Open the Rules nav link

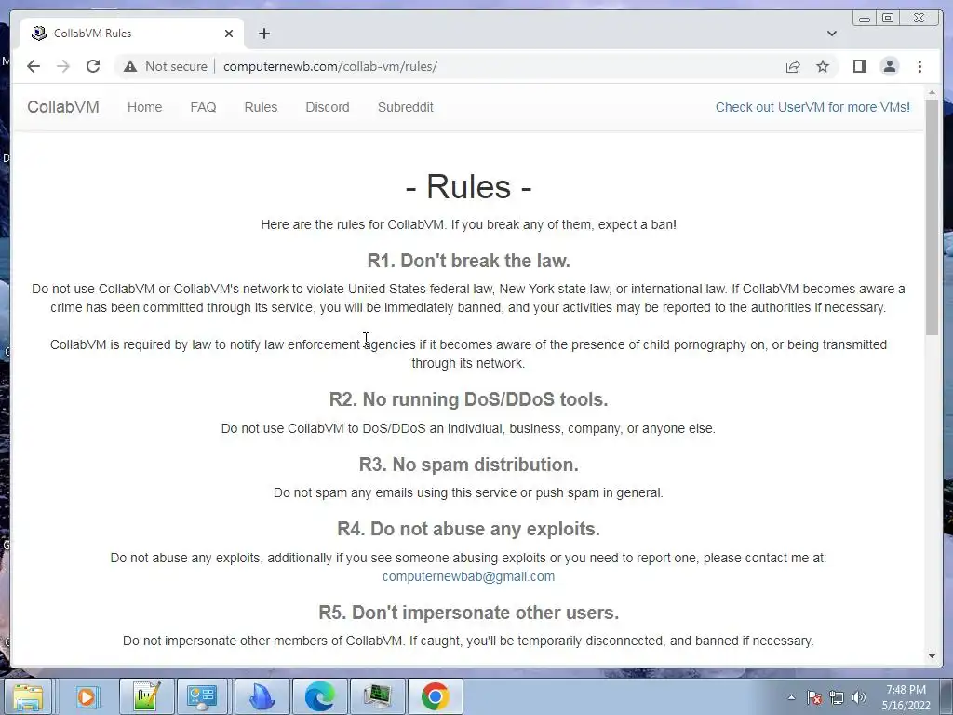(261, 107)
